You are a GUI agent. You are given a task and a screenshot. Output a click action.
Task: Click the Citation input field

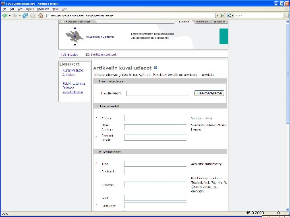[155, 185]
